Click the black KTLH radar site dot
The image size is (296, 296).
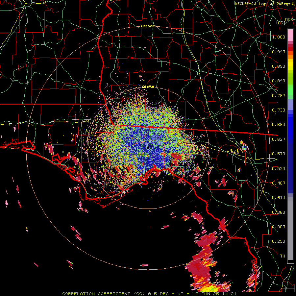pos(148,148)
